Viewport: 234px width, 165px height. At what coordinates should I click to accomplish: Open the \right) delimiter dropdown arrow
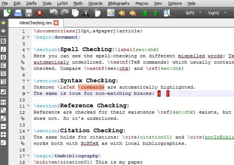pos(225,13)
